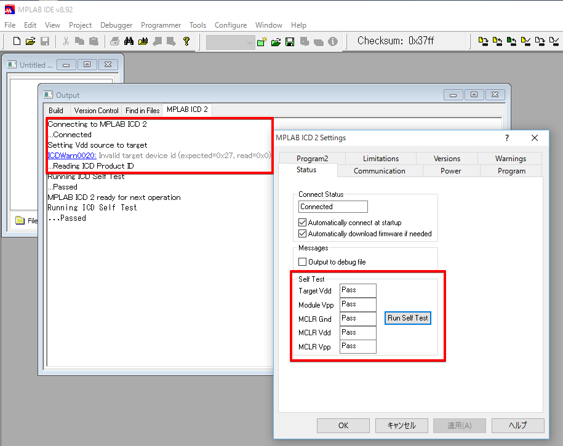Click the yellow question mark Help icon
The image size is (563, 446).
tap(186, 41)
